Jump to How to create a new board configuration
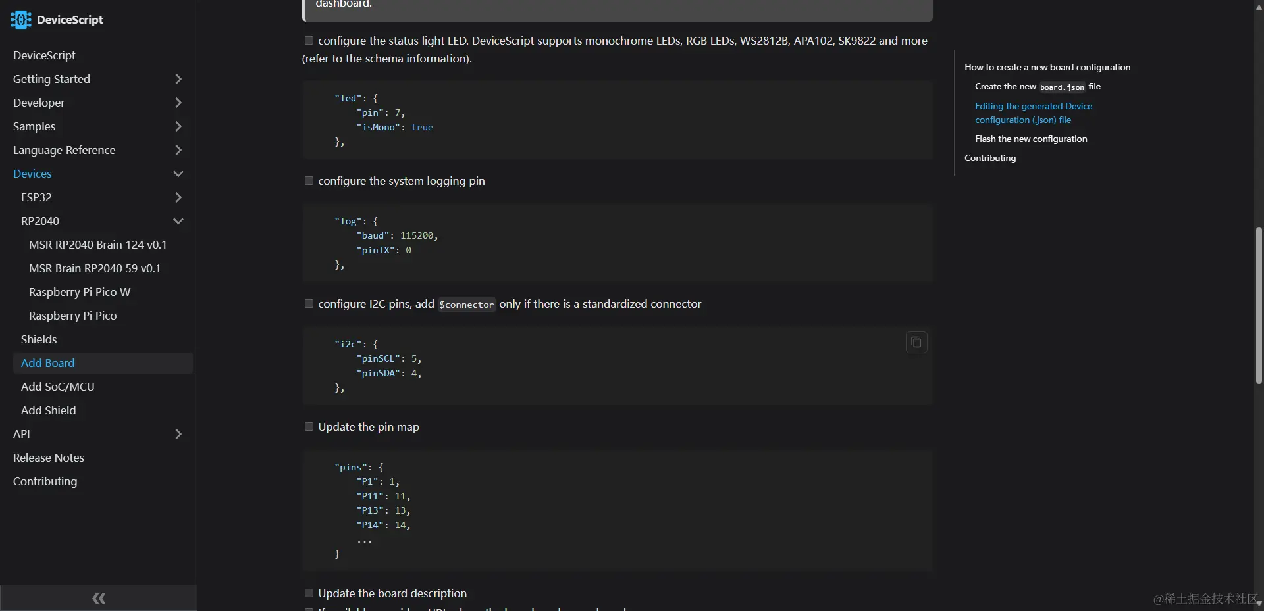The height and width of the screenshot is (611, 1264). coord(1047,67)
